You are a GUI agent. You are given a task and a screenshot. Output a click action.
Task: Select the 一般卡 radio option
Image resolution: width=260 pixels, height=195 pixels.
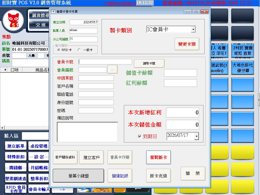click(79, 50)
